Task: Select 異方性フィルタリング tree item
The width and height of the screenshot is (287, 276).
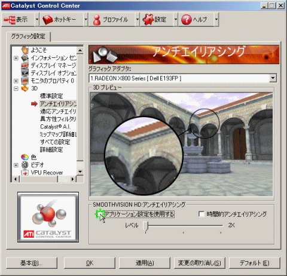Action: (58, 119)
